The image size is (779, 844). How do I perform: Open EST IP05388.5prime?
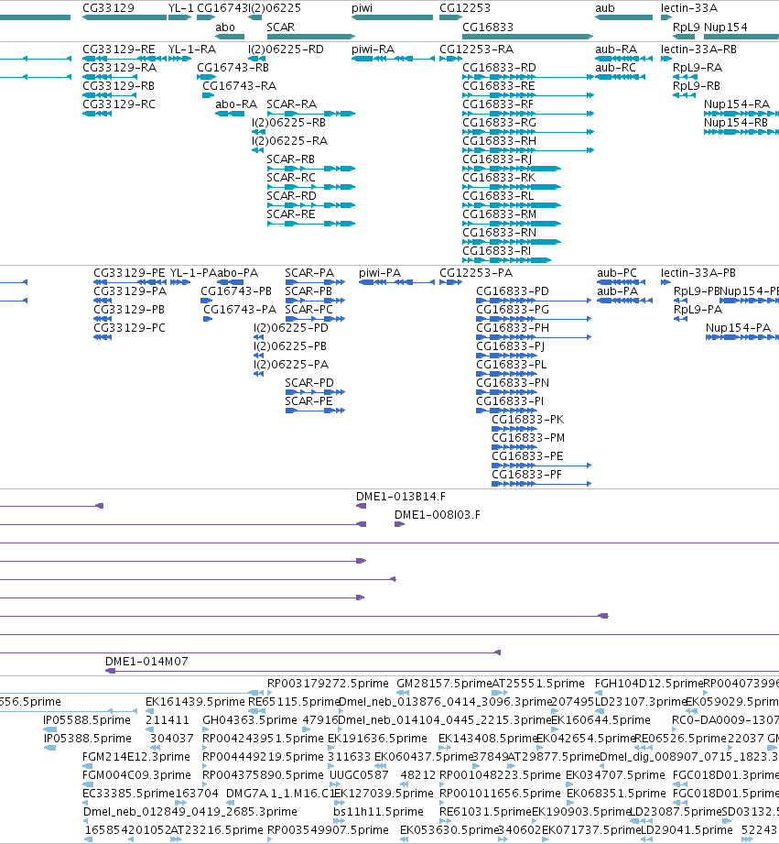point(87,738)
